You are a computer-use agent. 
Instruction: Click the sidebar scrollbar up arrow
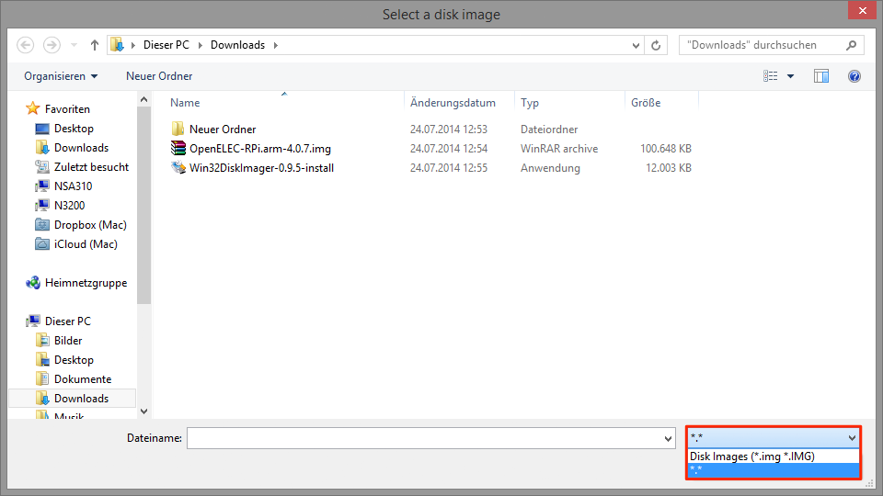(x=144, y=99)
